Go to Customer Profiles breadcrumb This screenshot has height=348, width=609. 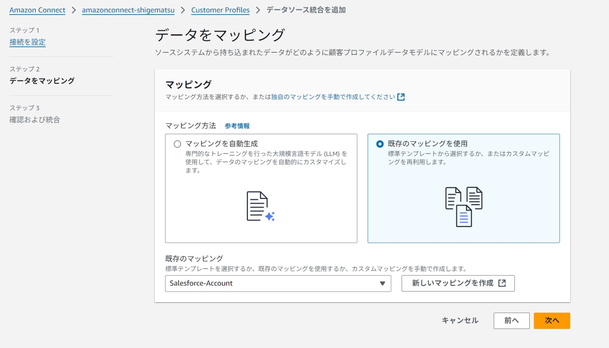(220, 10)
